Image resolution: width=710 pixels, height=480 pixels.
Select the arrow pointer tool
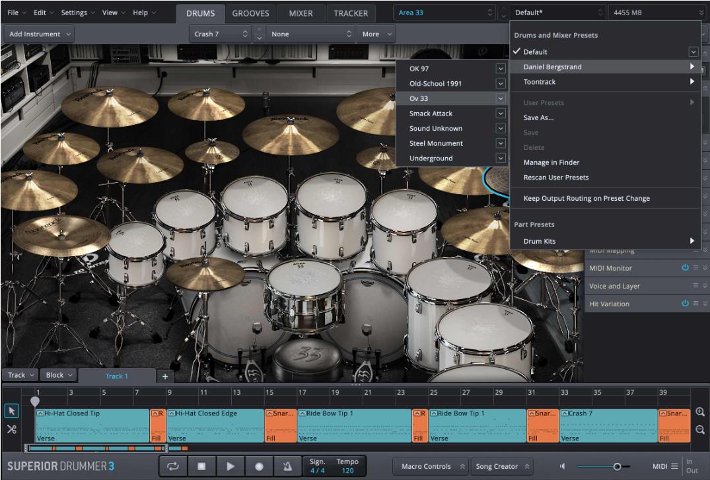12,411
